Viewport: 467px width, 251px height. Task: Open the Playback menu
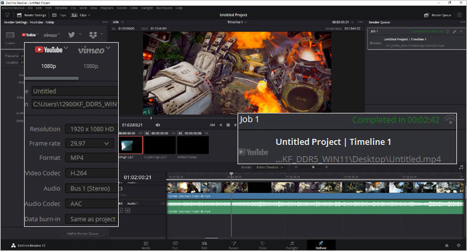(x=107, y=8)
